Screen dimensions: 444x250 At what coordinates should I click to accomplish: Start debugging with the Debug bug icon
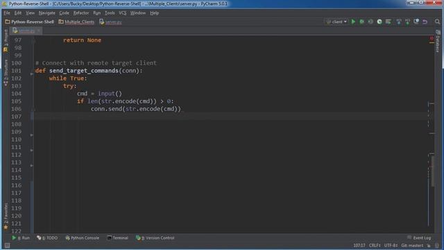(361, 22)
